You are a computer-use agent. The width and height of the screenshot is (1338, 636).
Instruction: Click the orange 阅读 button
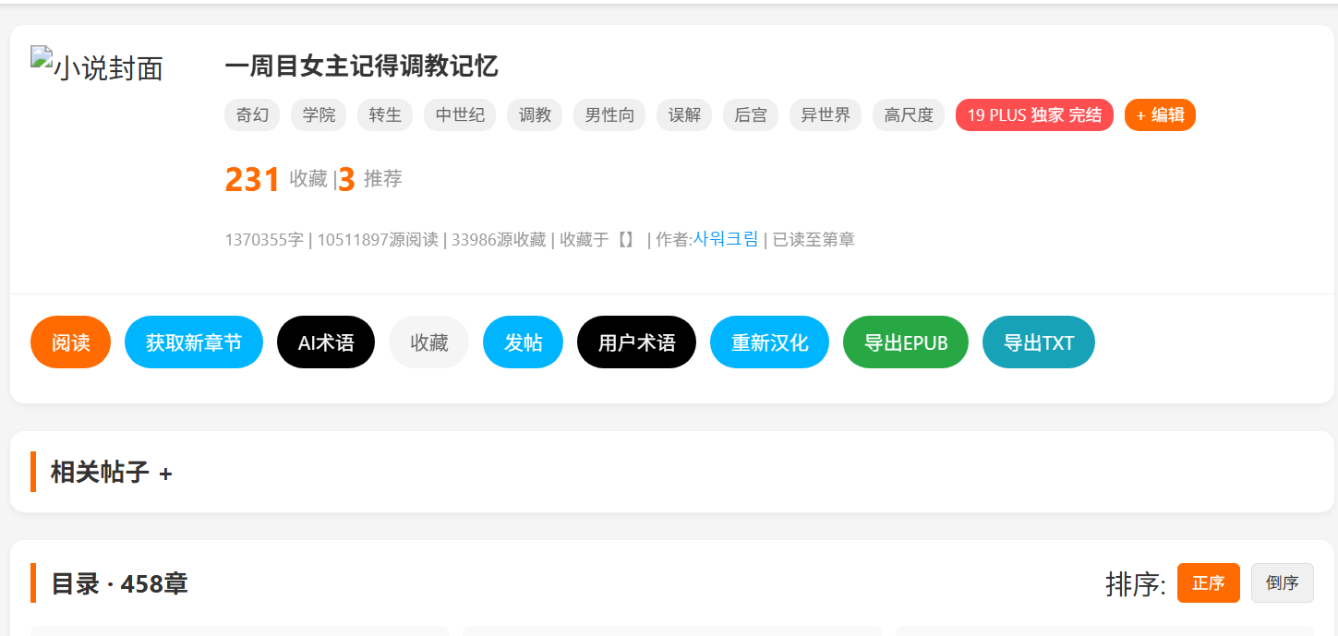(x=70, y=342)
